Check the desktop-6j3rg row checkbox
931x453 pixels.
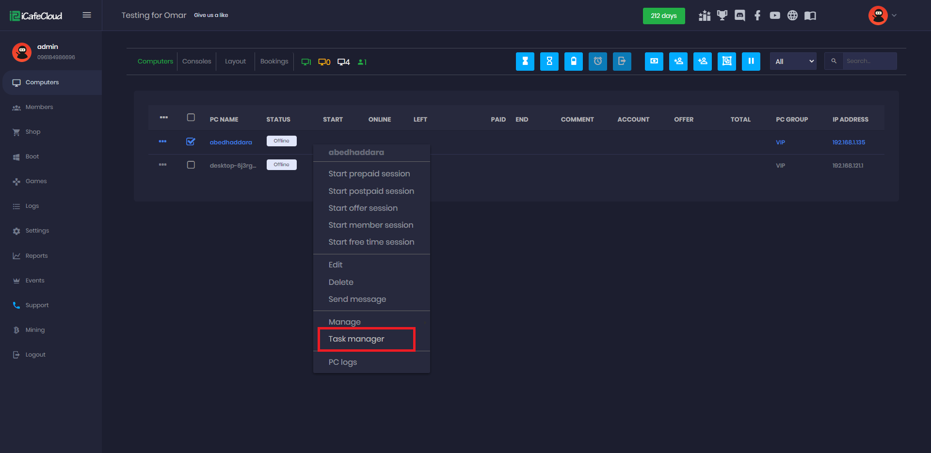191,165
